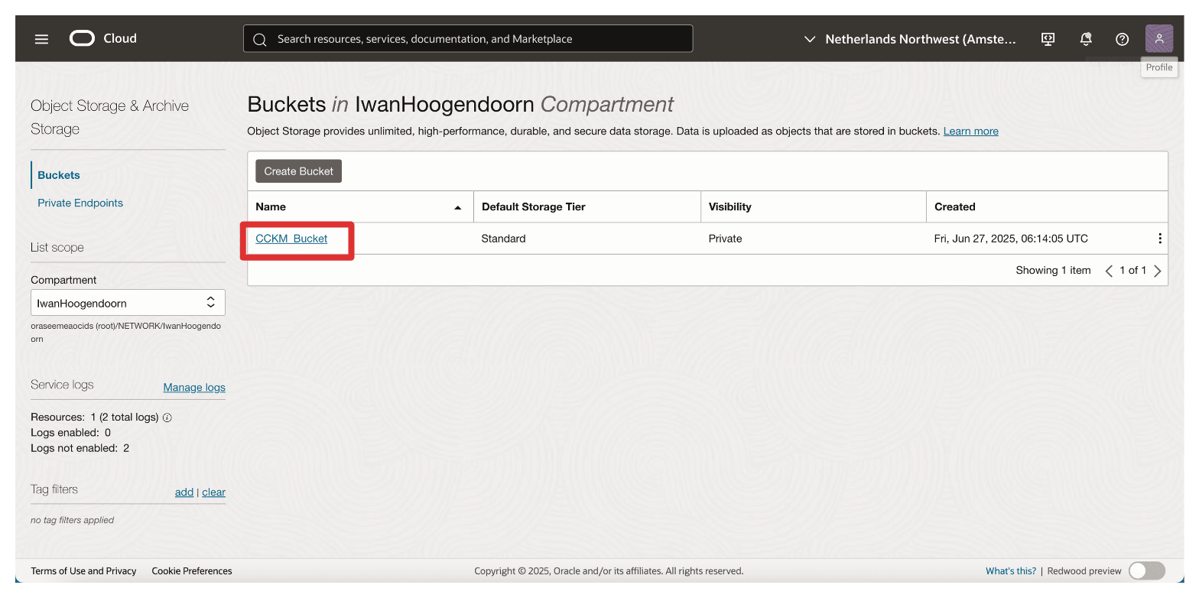Open the CCKM_Bucket row actions menu
The height and width of the screenshot is (598, 1199).
tap(1159, 239)
